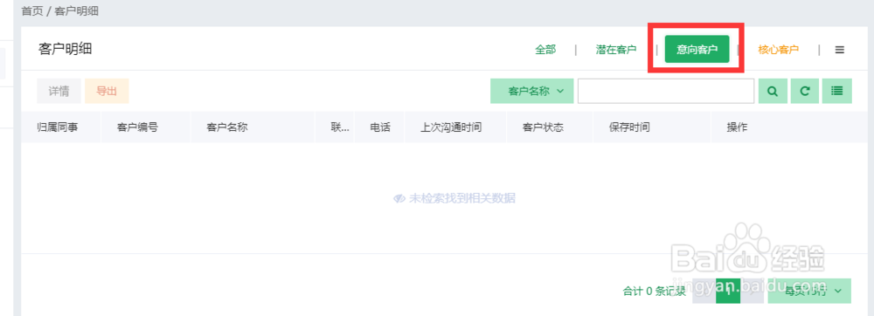Refresh the customer list with reload icon
This screenshot has width=874, height=316.
[805, 92]
